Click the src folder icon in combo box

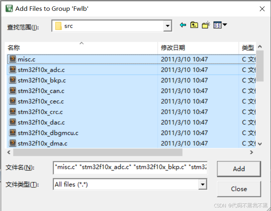(x=58, y=26)
